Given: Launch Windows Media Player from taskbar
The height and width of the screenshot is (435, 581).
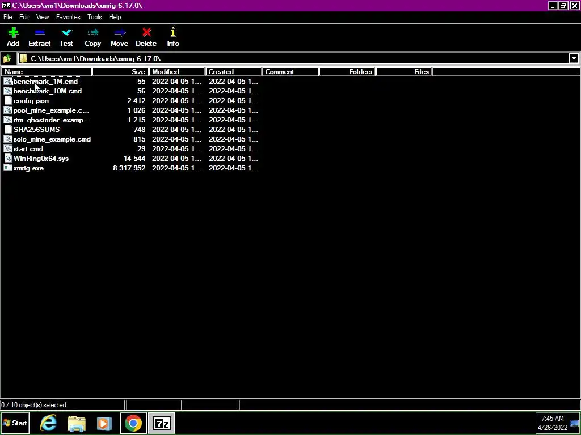Looking at the screenshot, I should click(x=104, y=423).
